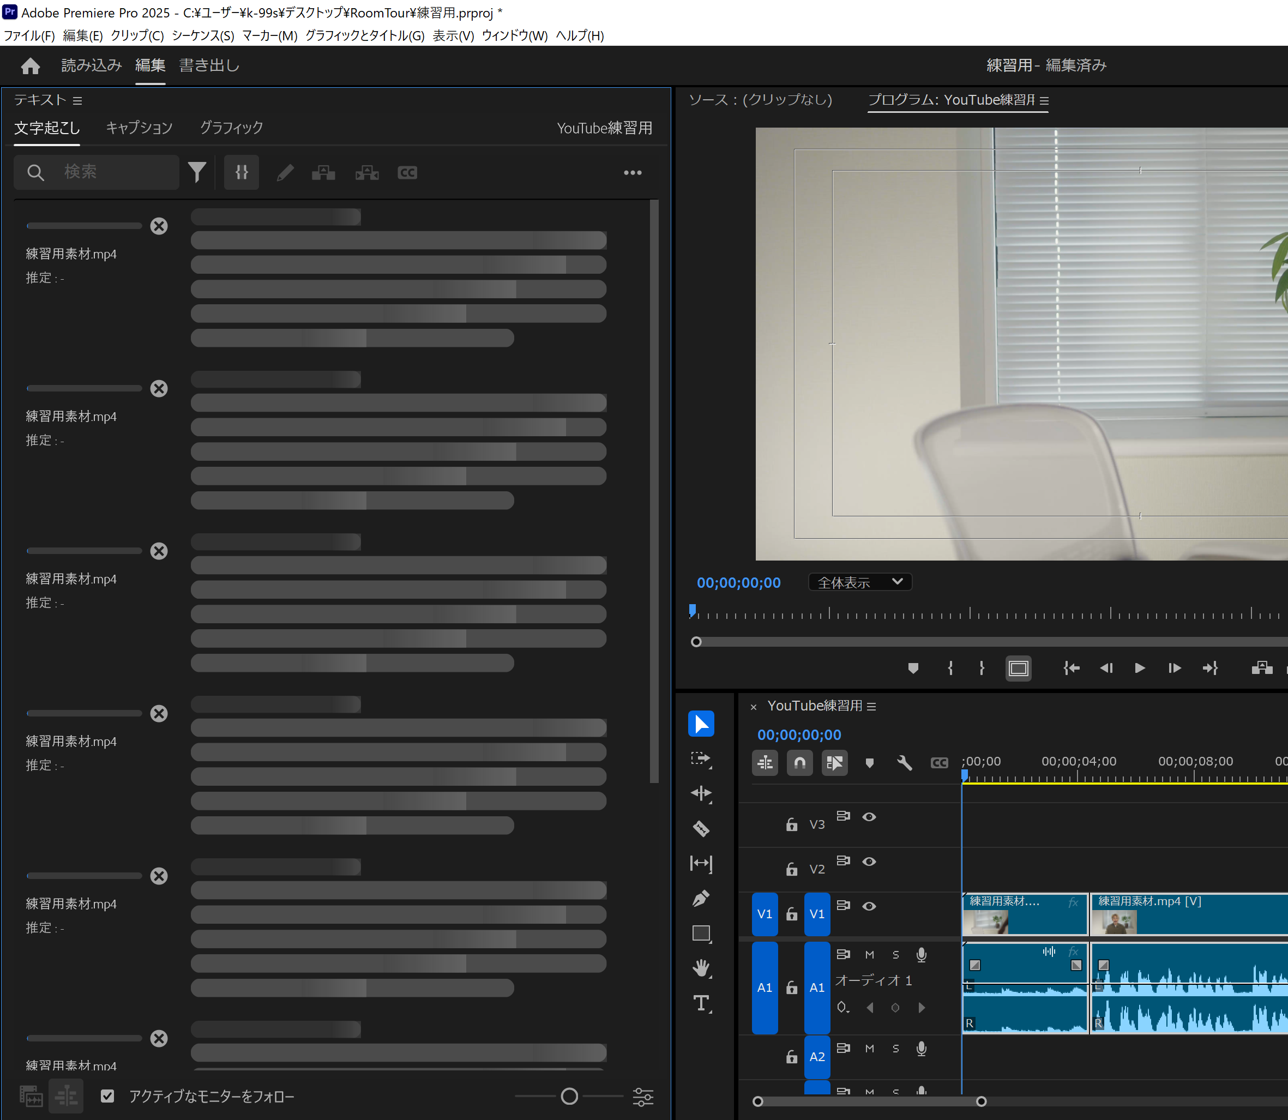Enable the Snap magnet icon
Viewport: 1288px width, 1120px height.
point(799,762)
